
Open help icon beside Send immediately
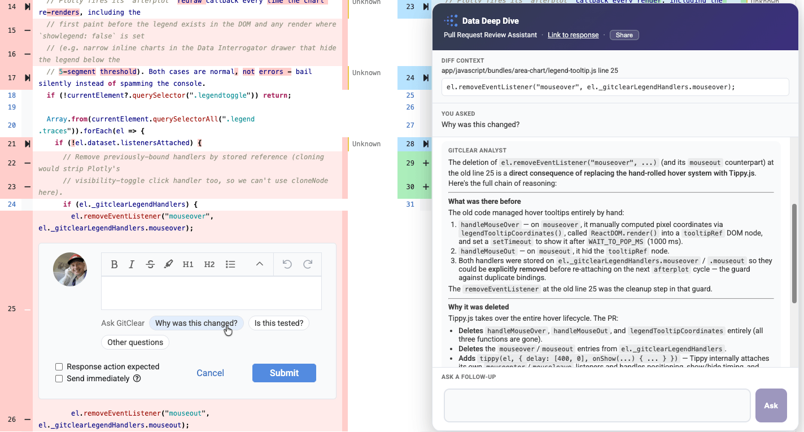pos(137,379)
